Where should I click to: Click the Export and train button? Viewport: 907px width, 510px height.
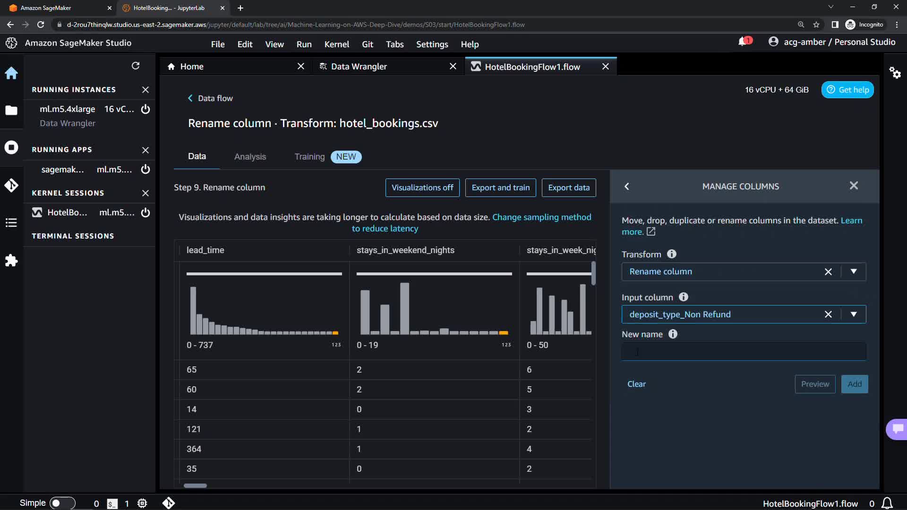coord(500,187)
